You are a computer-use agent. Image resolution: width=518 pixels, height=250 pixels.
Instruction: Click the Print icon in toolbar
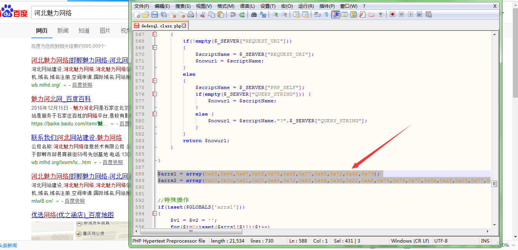point(191,15)
